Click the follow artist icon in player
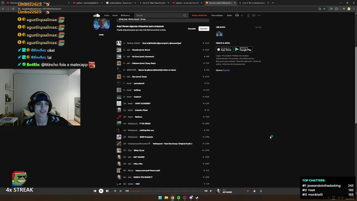Viewport: 357px width, 201px height. pos(254,191)
